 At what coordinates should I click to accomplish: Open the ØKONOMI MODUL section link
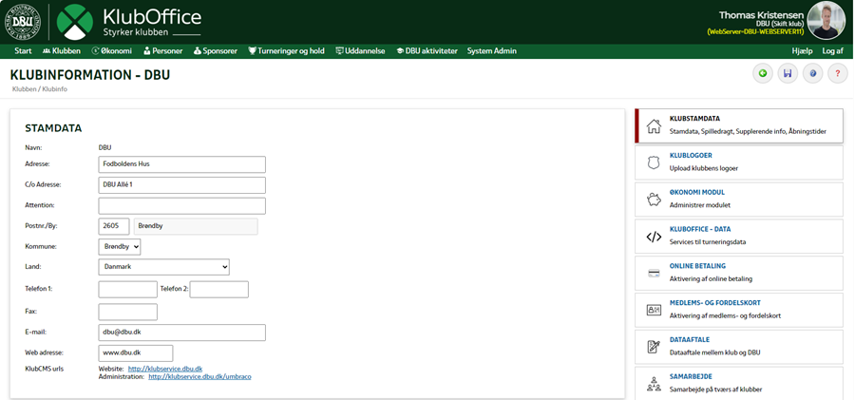tap(697, 193)
